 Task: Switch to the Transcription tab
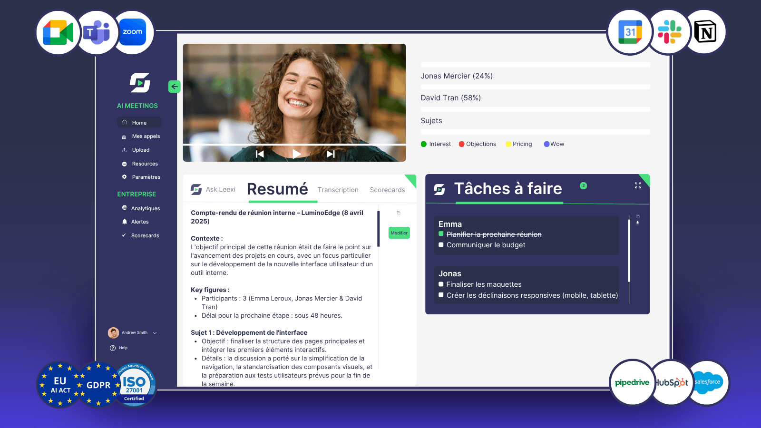tap(338, 190)
